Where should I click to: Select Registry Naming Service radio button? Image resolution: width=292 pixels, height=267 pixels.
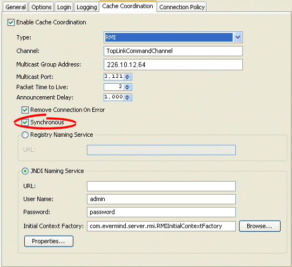coord(25,135)
